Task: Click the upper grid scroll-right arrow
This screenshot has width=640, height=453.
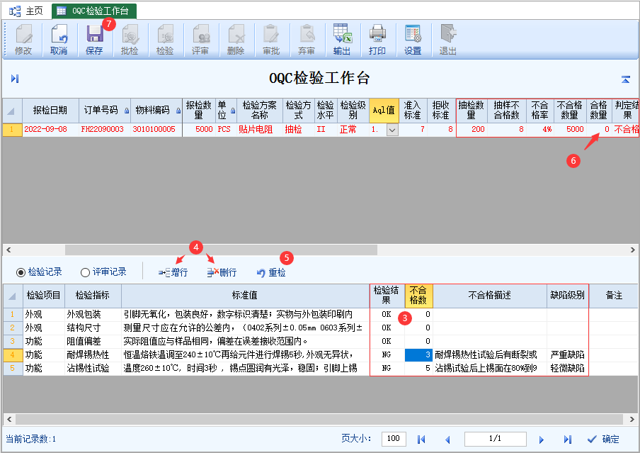Action: pos(633,250)
